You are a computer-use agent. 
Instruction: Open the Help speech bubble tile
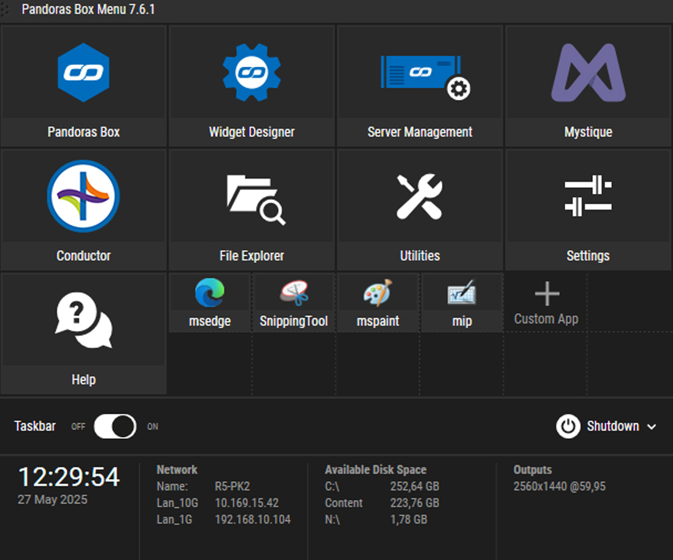click(x=84, y=333)
